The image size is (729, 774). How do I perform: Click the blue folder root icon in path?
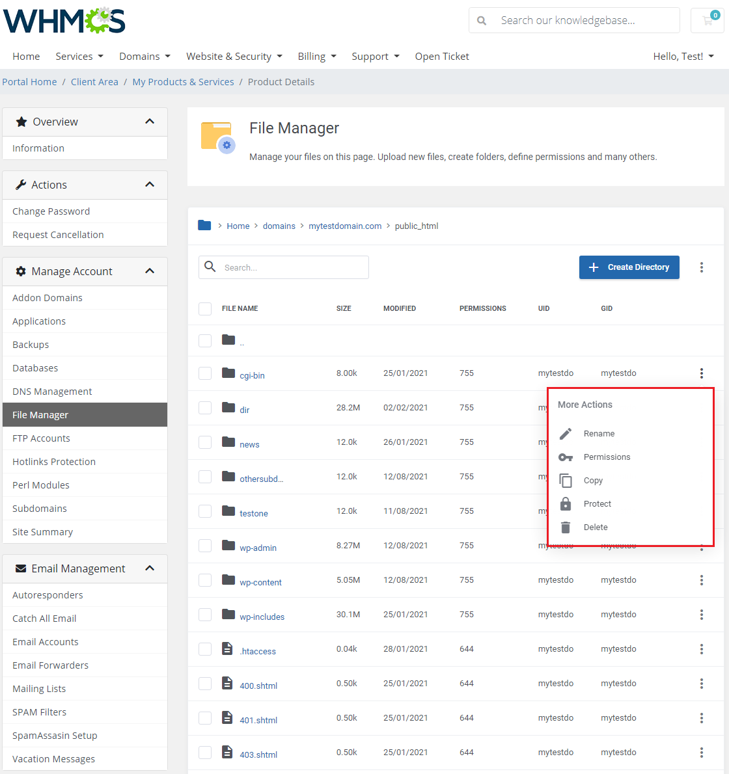204,226
